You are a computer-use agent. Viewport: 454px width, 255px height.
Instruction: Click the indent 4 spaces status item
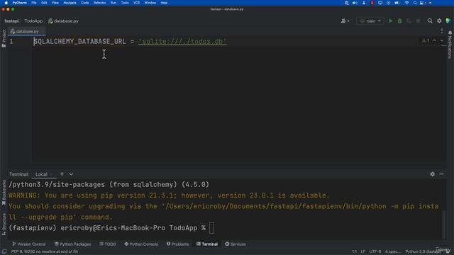tap(392, 251)
